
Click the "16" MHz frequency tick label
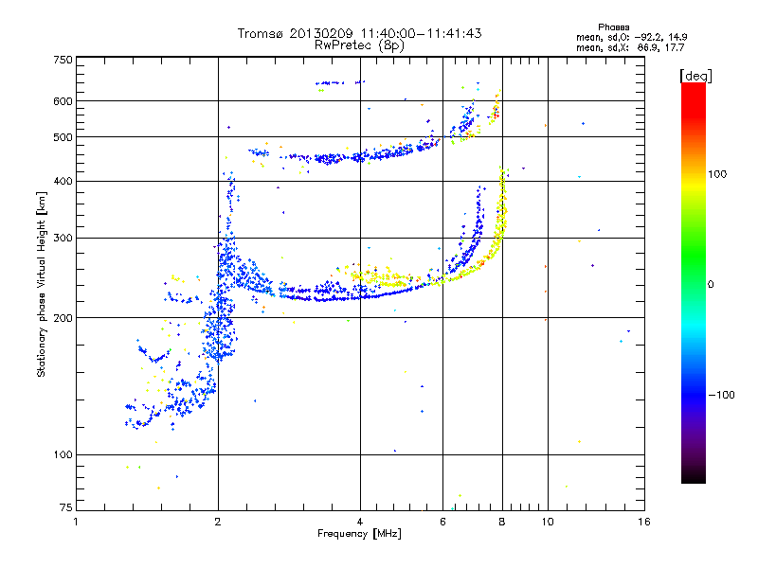tap(644, 522)
